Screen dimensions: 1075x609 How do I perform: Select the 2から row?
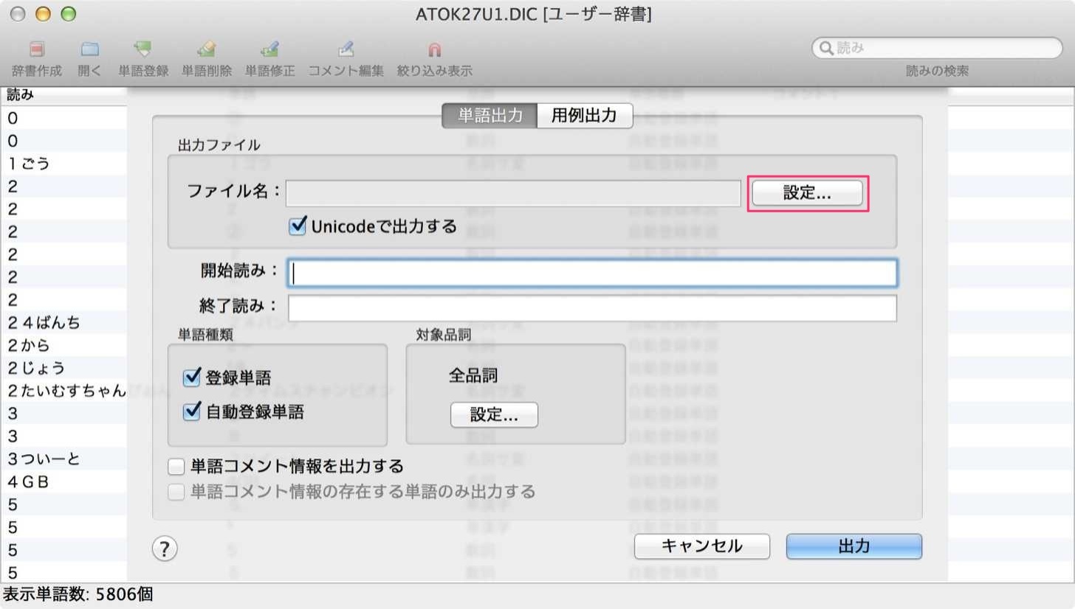[63, 345]
